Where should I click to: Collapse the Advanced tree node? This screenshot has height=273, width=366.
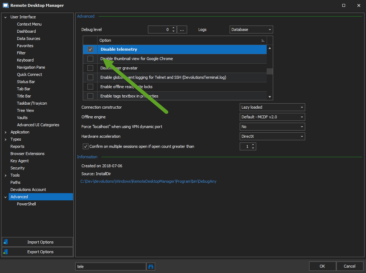(6, 197)
